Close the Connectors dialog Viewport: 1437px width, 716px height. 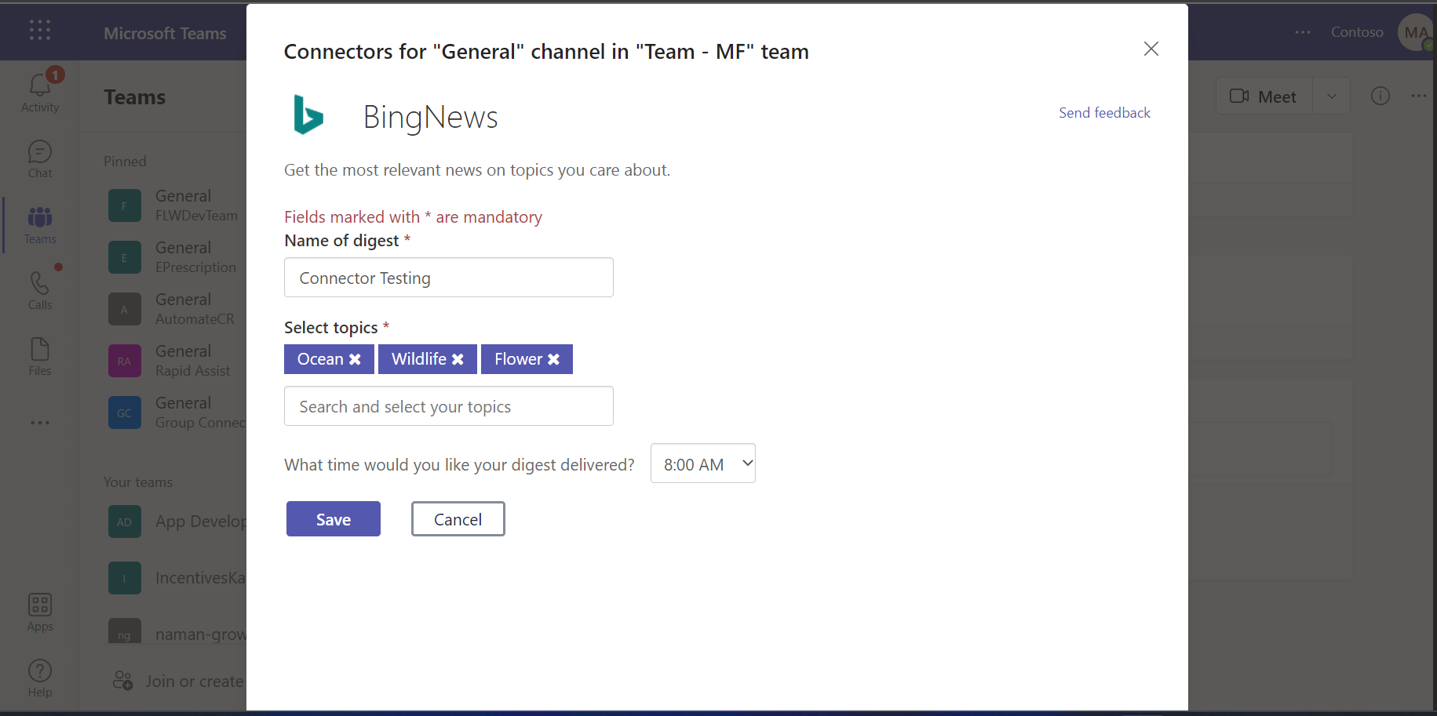[1151, 49]
